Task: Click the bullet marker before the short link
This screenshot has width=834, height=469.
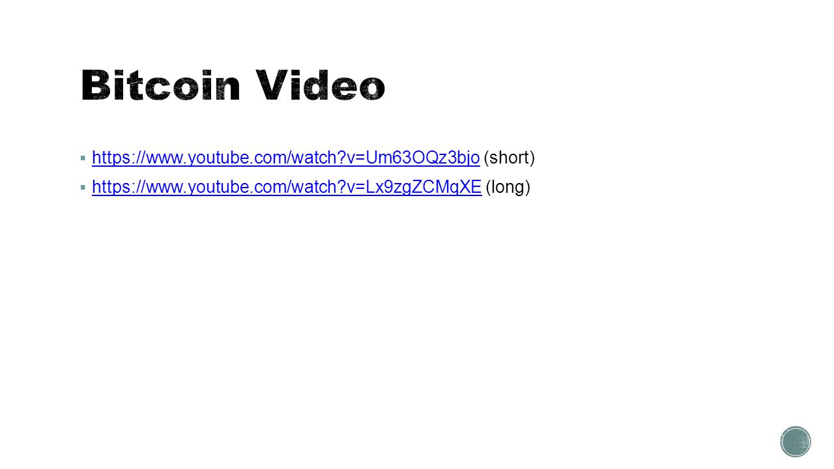Action: point(82,158)
